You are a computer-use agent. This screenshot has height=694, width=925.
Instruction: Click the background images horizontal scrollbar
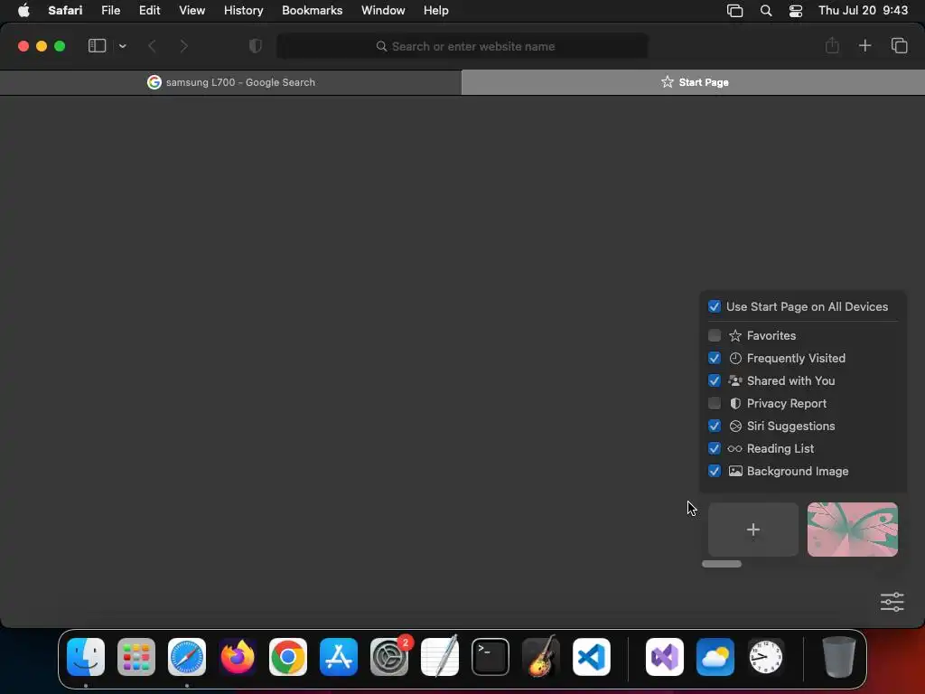coord(722,564)
